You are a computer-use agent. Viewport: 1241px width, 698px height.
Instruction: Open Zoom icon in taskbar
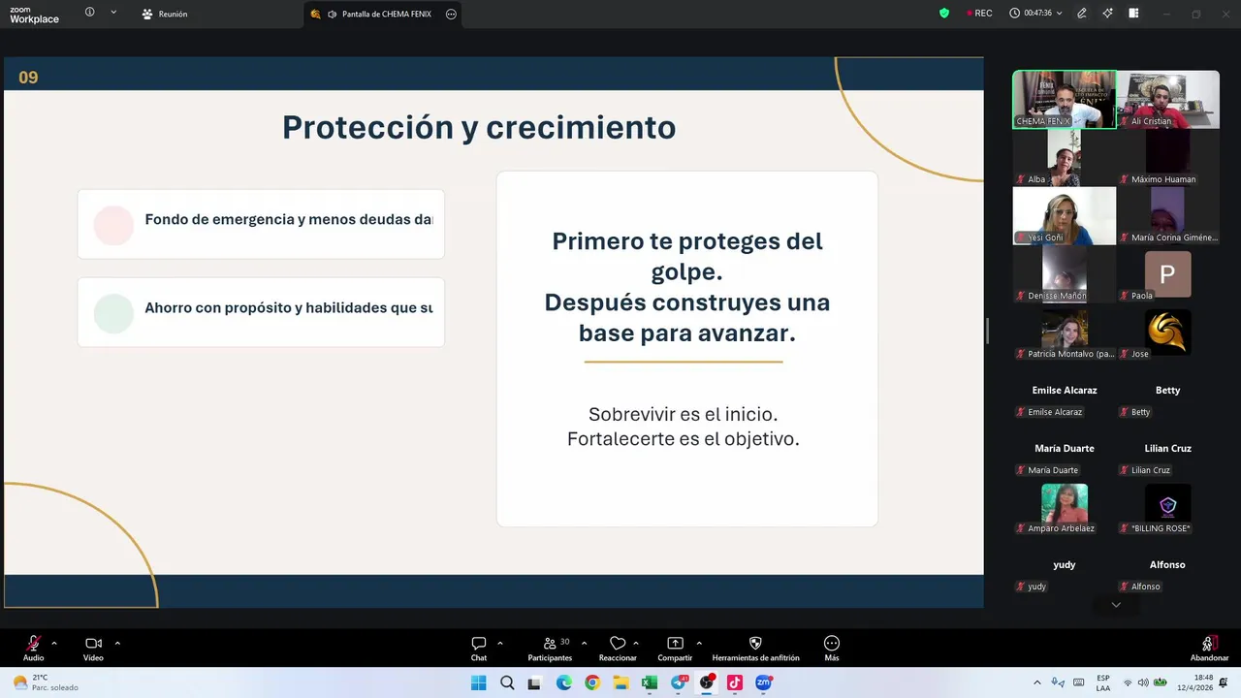(x=764, y=682)
